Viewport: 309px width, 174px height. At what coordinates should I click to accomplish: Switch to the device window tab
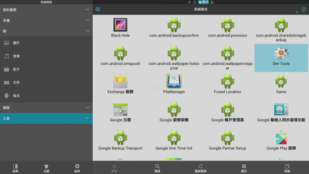tap(194, 2)
